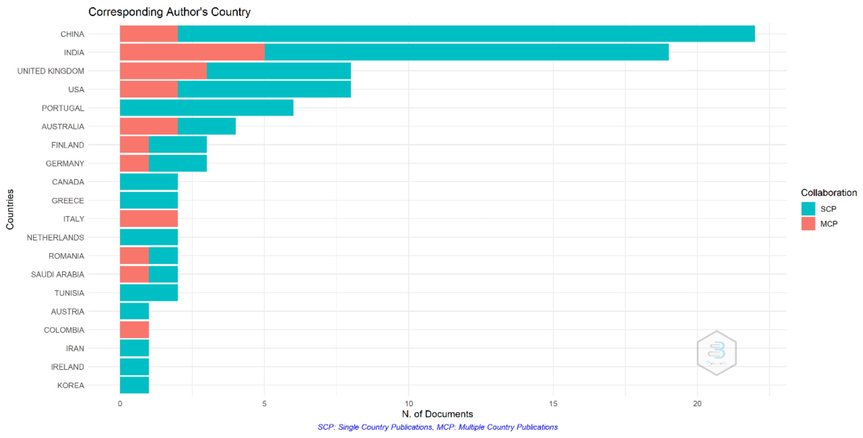Click the India salmon MCP bar segment
863x438 pixels.
pyautogui.click(x=192, y=52)
